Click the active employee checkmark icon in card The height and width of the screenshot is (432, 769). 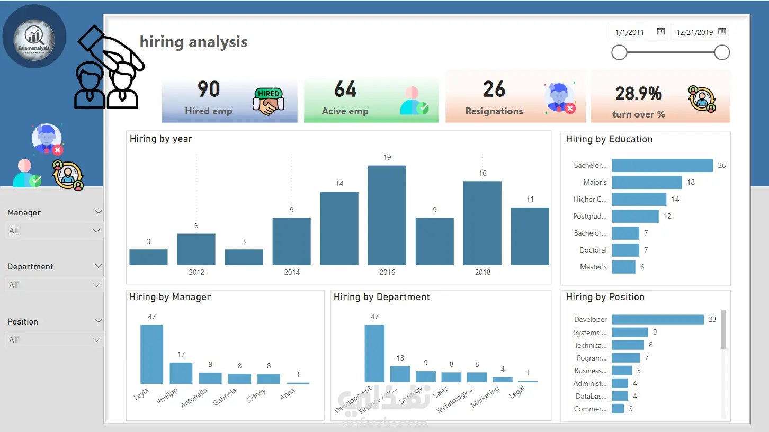tap(414, 101)
